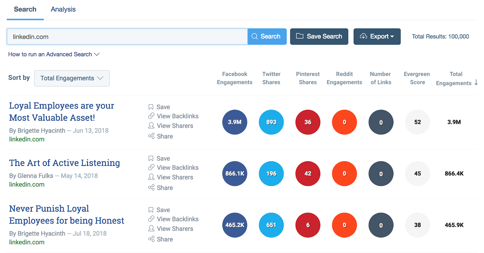Click chain link icon for Art of Active Listening

(151, 167)
